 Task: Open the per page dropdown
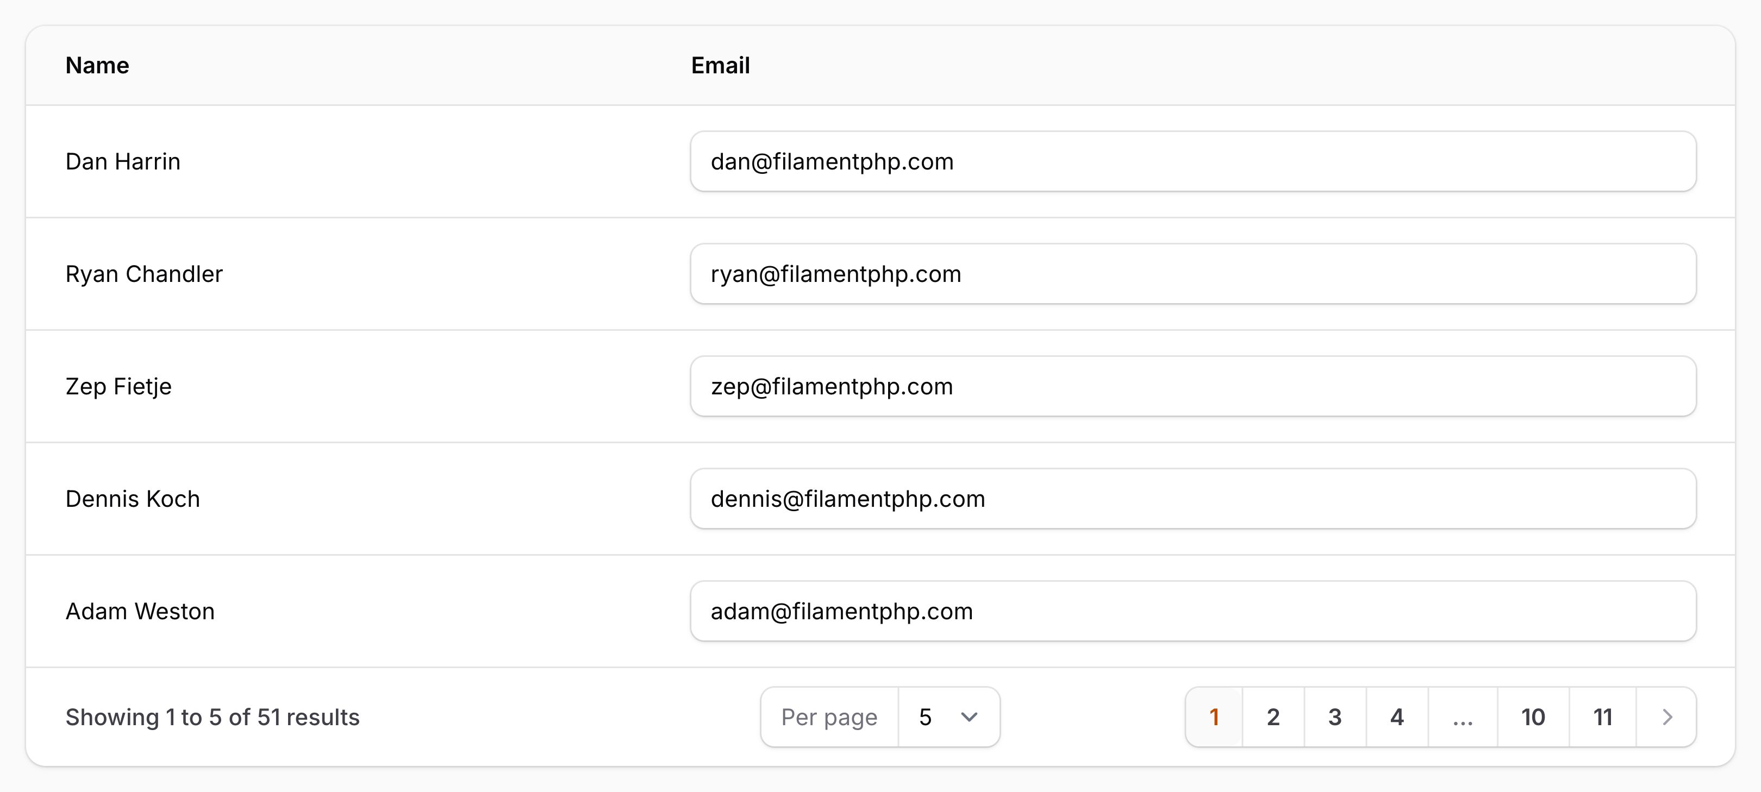tap(950, 717)
